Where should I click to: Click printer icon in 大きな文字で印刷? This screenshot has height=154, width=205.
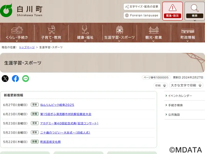(x=200, y=85)
